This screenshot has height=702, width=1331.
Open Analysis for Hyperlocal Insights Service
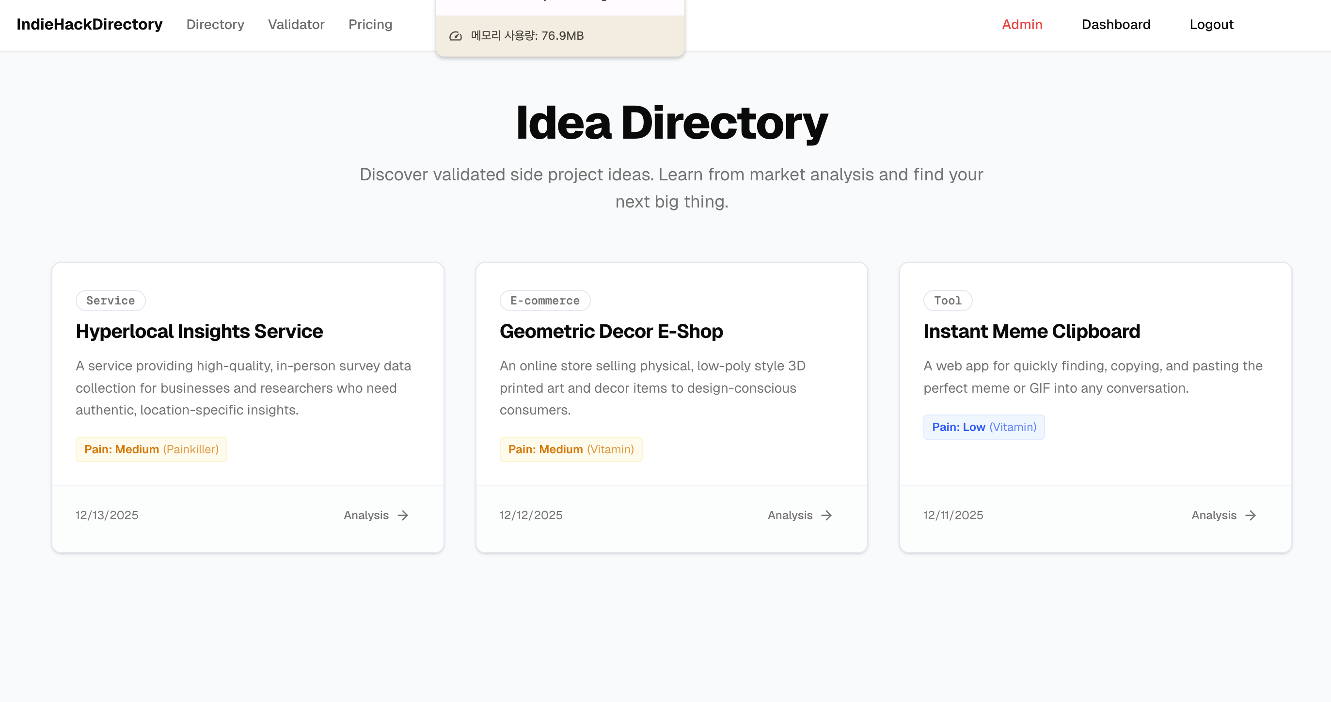366,515
